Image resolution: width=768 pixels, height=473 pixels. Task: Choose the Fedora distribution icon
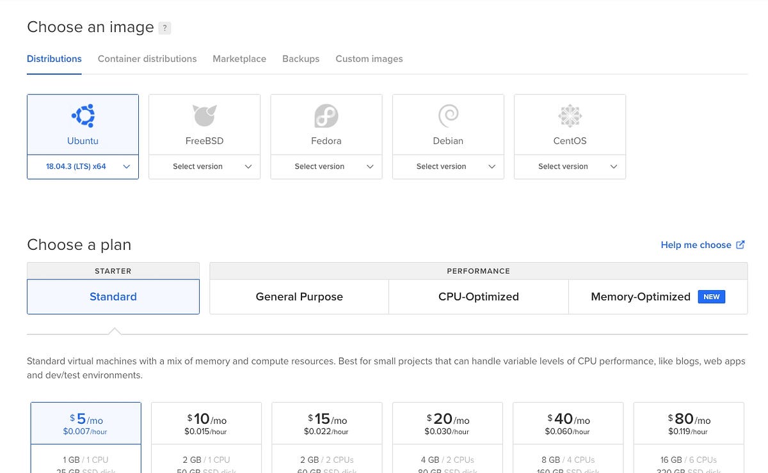click(x=326, y=115)
